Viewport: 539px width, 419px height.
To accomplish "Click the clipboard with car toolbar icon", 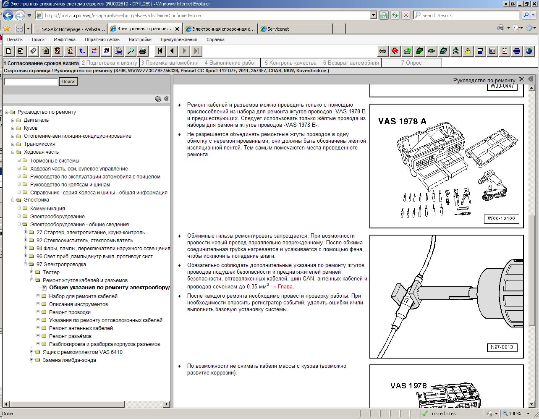I will [119, 51].
